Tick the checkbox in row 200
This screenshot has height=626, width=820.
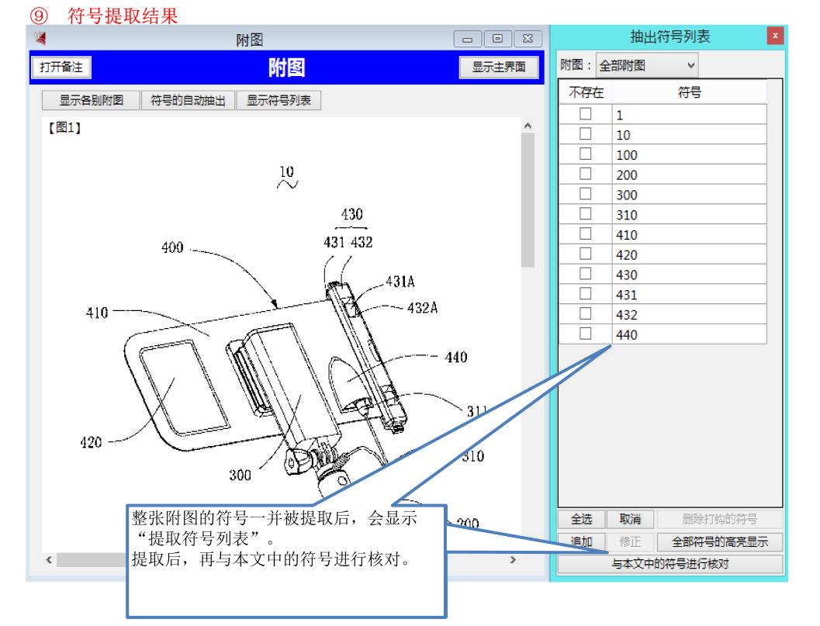point(586,174)
